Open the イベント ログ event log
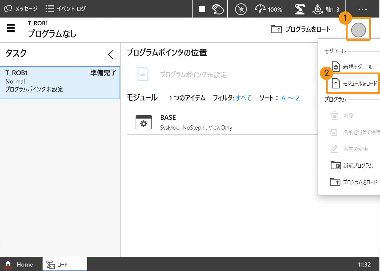The image size is (380, 271). point(65,9)
